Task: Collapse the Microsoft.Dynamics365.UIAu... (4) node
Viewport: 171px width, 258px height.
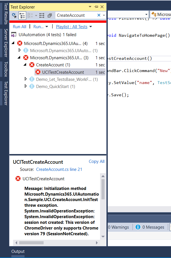Action: tap(13, 43)
